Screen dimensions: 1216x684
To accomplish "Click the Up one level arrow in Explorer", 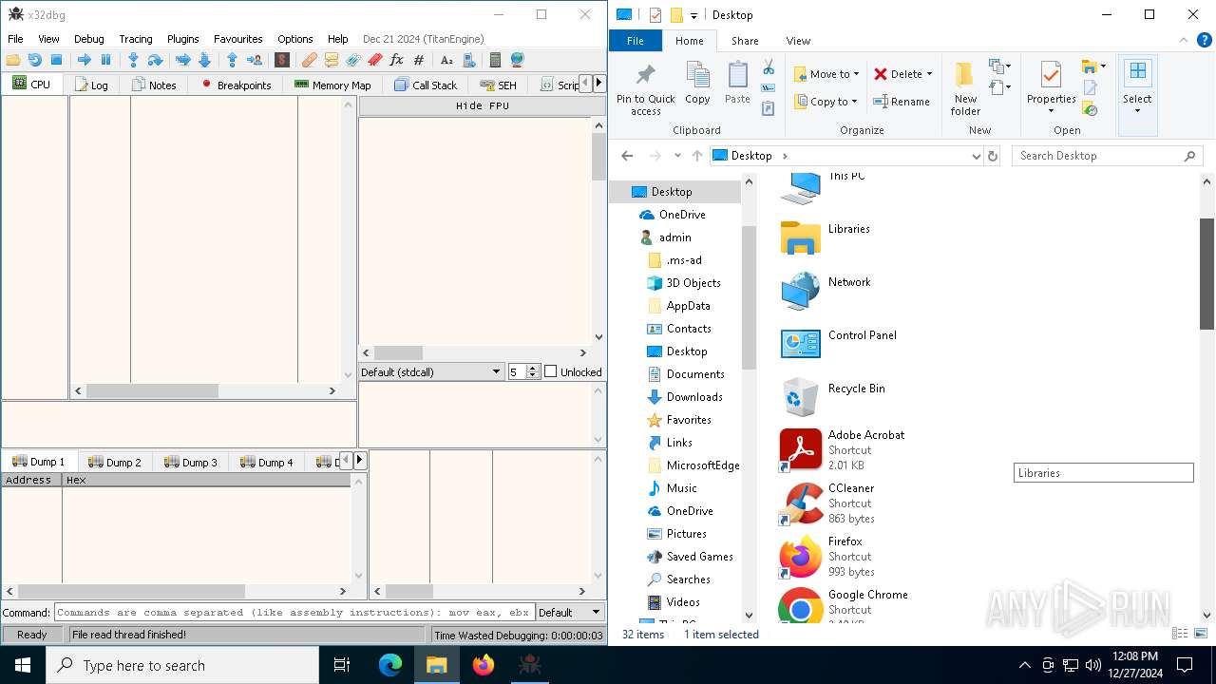I will click(x=697, y=156).
